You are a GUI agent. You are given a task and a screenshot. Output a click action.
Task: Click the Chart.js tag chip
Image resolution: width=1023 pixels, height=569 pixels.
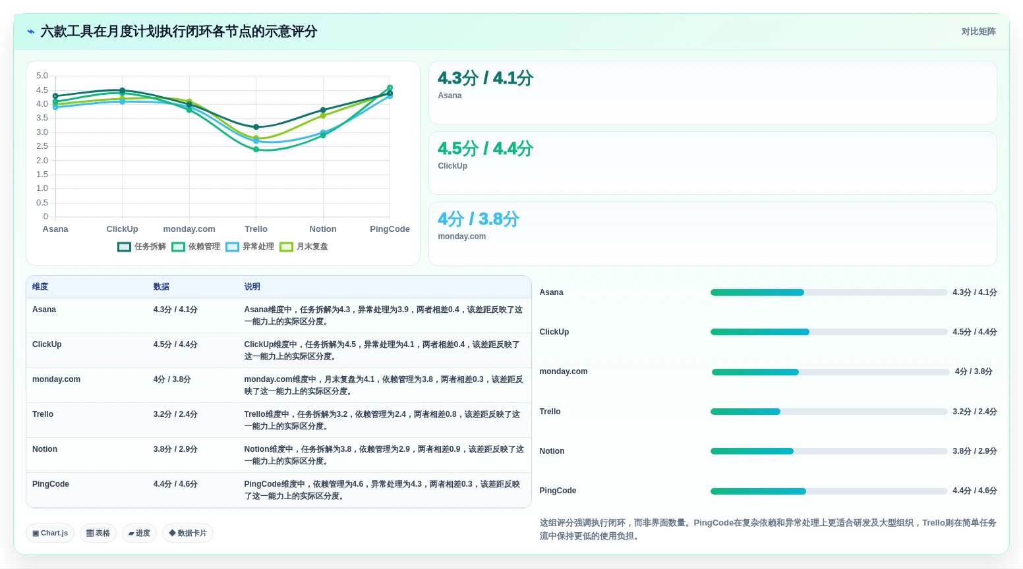click(x=50, y=533)
